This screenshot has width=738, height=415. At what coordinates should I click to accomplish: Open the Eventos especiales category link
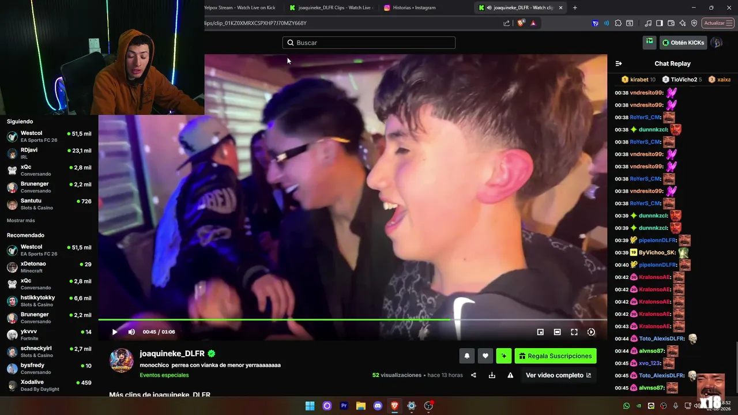pos(164,375)
